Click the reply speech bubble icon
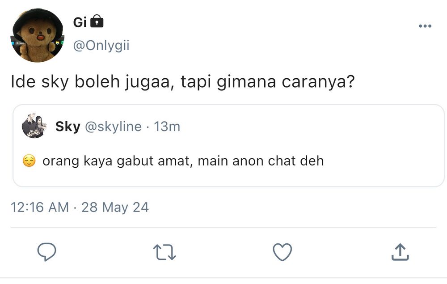Image resolution: width=447 pixels, height=284 pixels. pyautogui.click(x=46, y=252)
